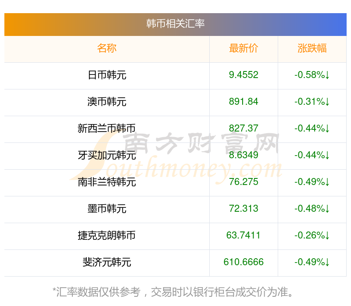Viewport: 351px width, 306px height.
Task: Open the 新西兰币韩币 currency pair
Action: [x=107, y=128]
